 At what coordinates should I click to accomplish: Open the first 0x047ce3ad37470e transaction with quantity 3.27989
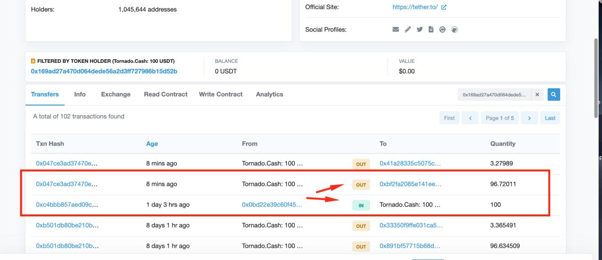67,163
